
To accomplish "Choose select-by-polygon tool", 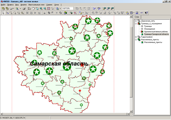I will coord(19,13).
